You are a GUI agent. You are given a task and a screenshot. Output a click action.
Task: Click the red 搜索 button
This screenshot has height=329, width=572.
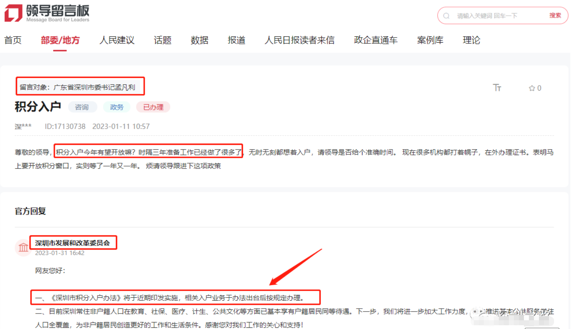coord(555,15)
